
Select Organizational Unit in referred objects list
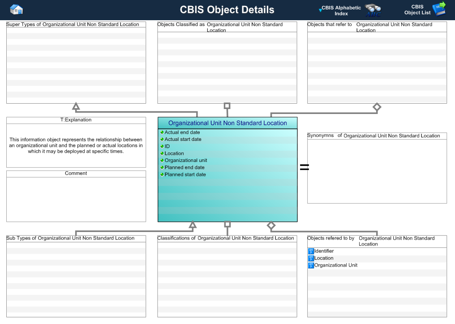336,265
